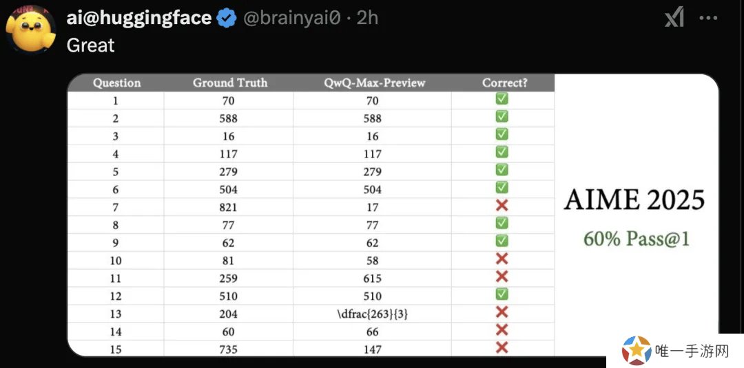Open the ai@huggingface display name
Screen dimensions: 744x368
[x=138, y=18]
